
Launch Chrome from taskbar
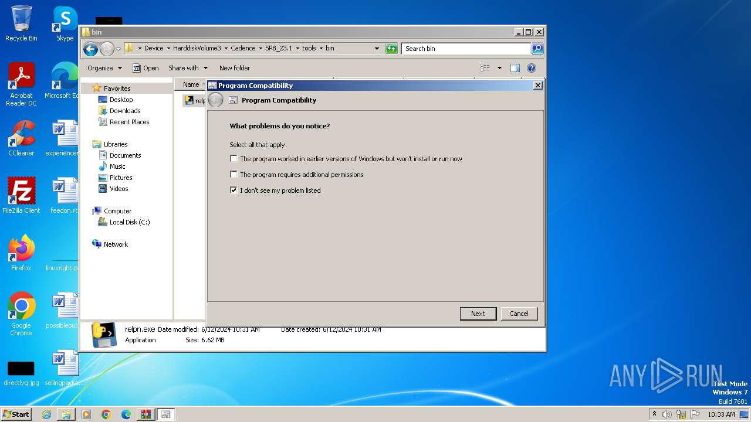106,414
